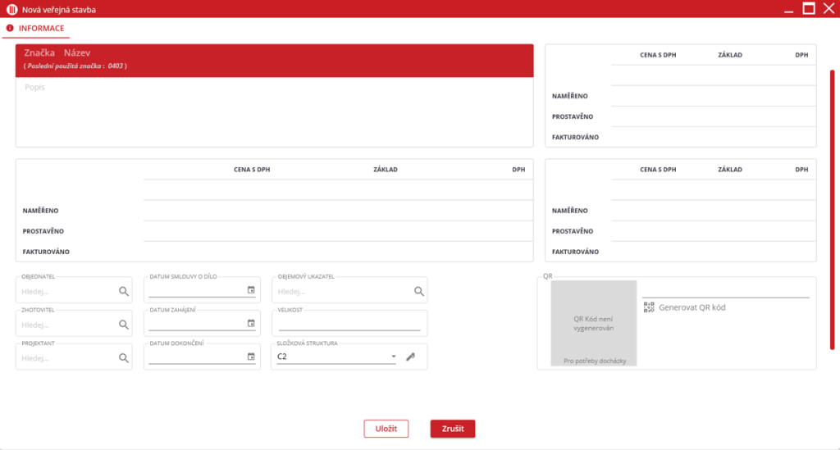Click the QR code placeholder image
Screen dimensions: 840x450
pyautogui.click(x=593, y=323)
